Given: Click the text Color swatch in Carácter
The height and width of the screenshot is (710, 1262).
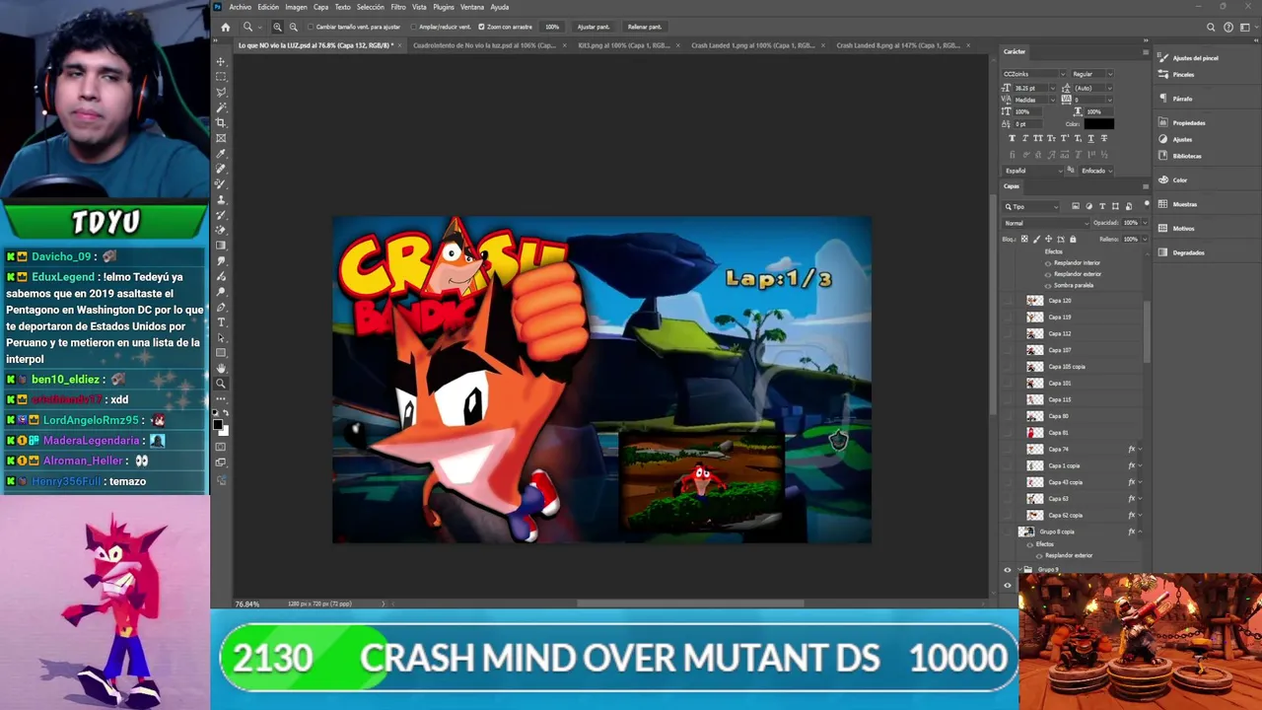Looking at the screenshot, I should (1098, 124).
